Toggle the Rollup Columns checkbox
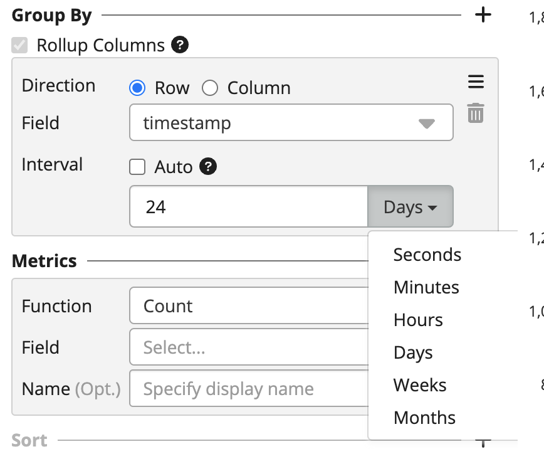 (19, 45)
